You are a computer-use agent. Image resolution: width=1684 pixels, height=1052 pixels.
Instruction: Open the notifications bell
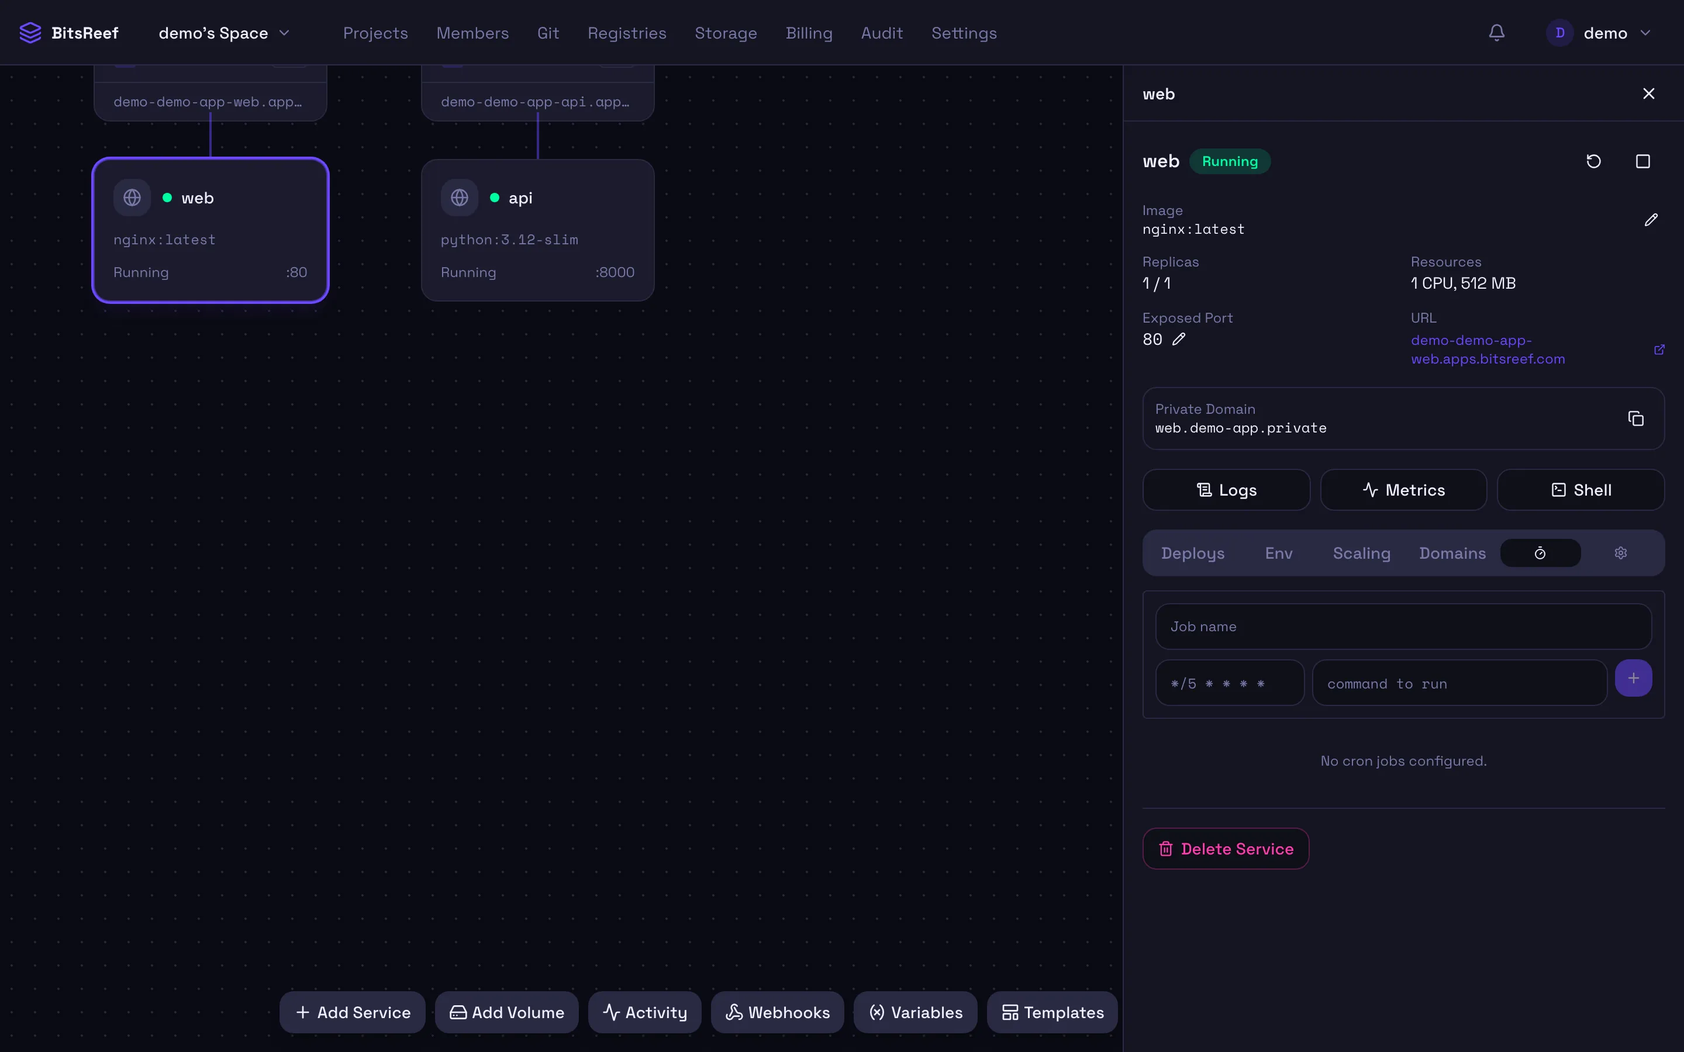coord(1497,33)
